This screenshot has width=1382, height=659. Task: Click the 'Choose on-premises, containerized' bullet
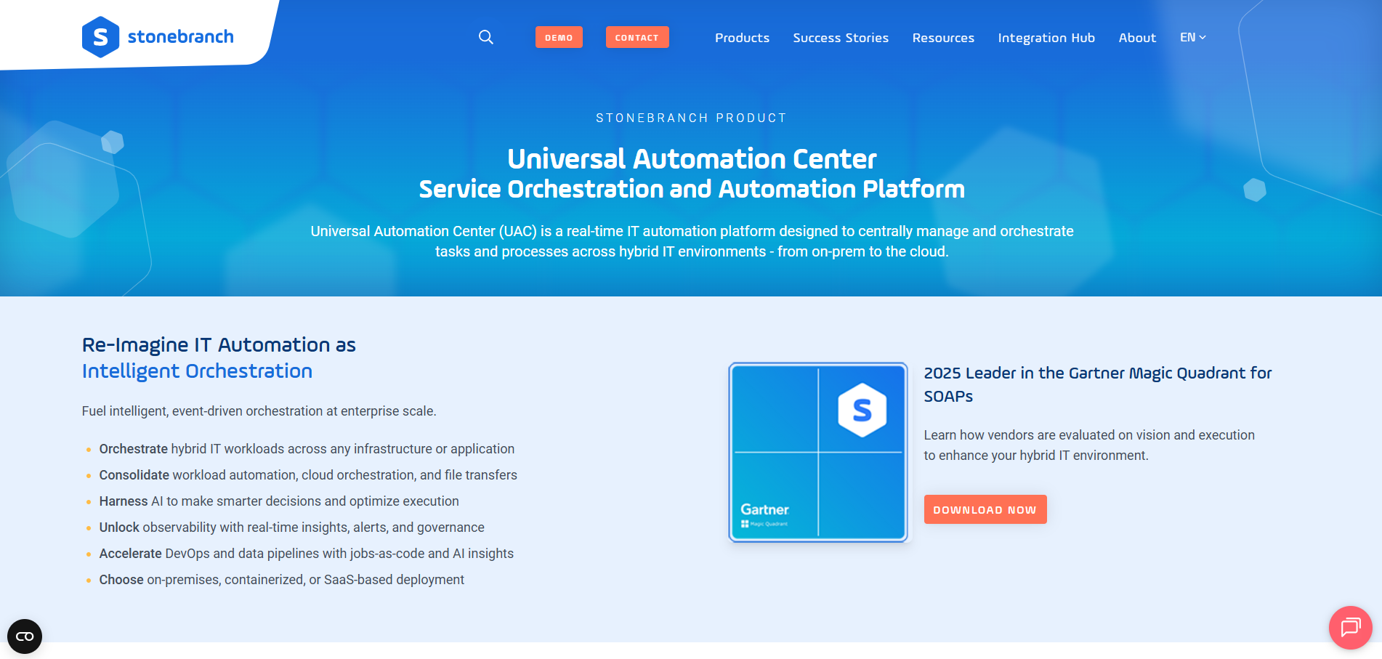tap(281, 580)
